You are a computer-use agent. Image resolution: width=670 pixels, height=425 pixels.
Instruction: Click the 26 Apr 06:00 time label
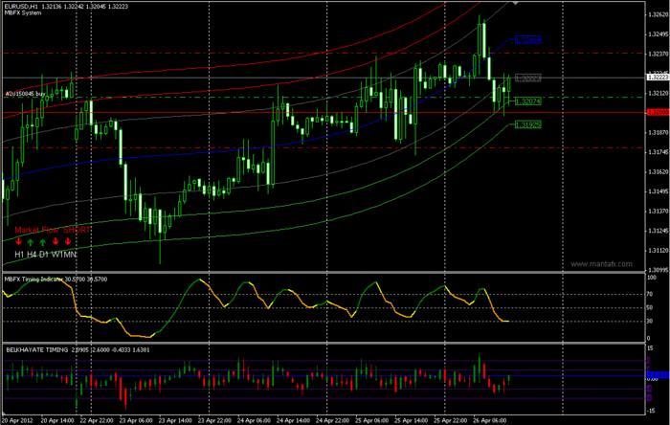490,420
